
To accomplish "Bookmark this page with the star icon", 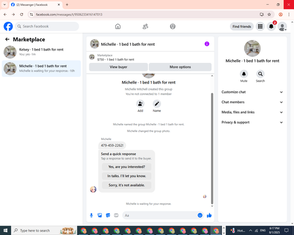I will [x=269, y=15].
